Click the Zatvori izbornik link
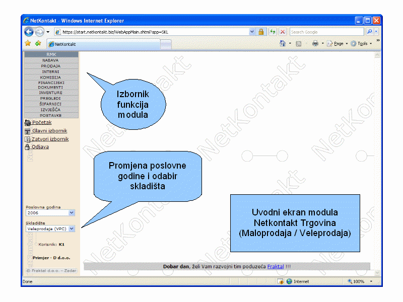Screen dimensions: 403x302 50,139
